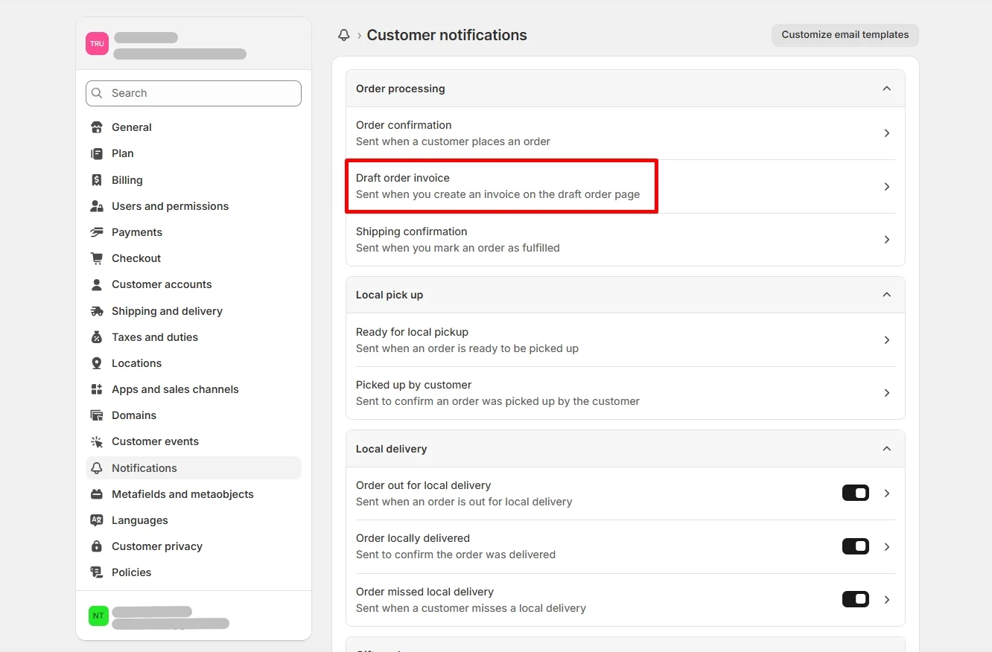Collapse the Local pick up section

click(x=887, y=295)
